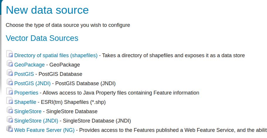Click the Web Feature Server (NG) icon
This screenshot has width=267, height=138.
pos(10,129)
